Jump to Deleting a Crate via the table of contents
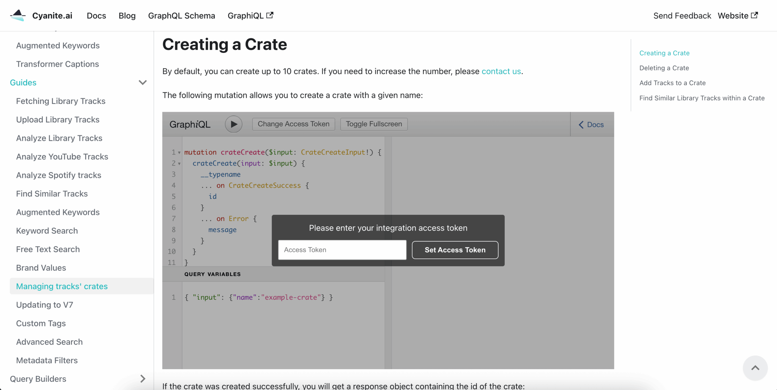This screenshot has height=390, width=777. (664, 68)
